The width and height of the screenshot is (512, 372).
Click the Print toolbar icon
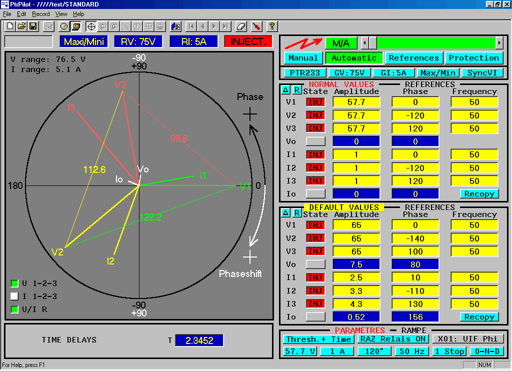point(48,26)
